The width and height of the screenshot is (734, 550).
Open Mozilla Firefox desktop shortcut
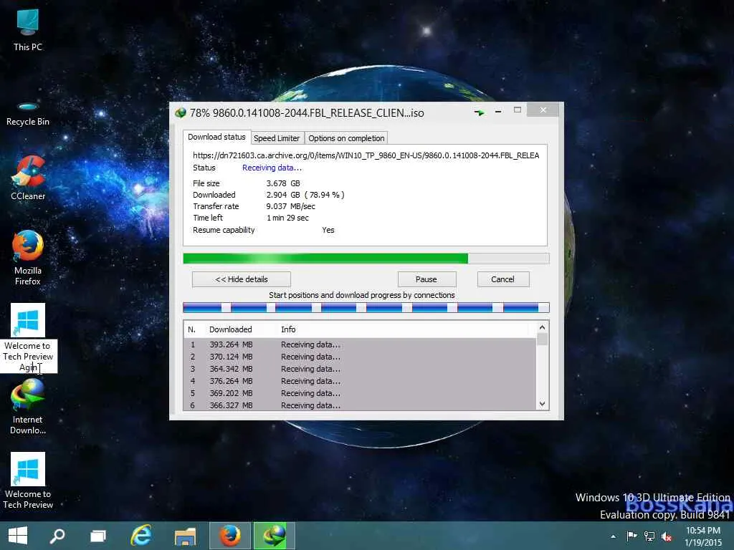click(x=28, y=258)
